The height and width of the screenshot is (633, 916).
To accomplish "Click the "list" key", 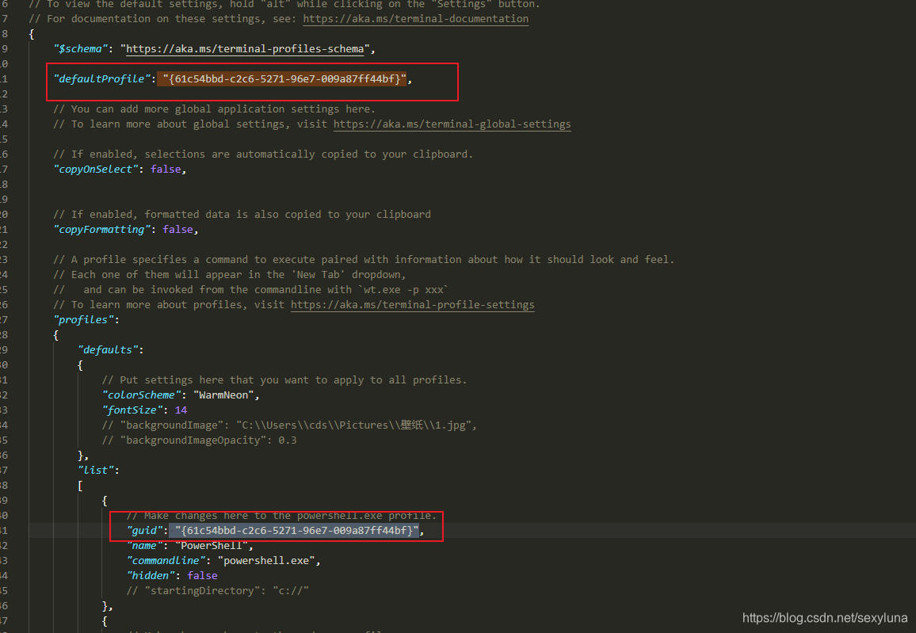I will click(96, 471).
